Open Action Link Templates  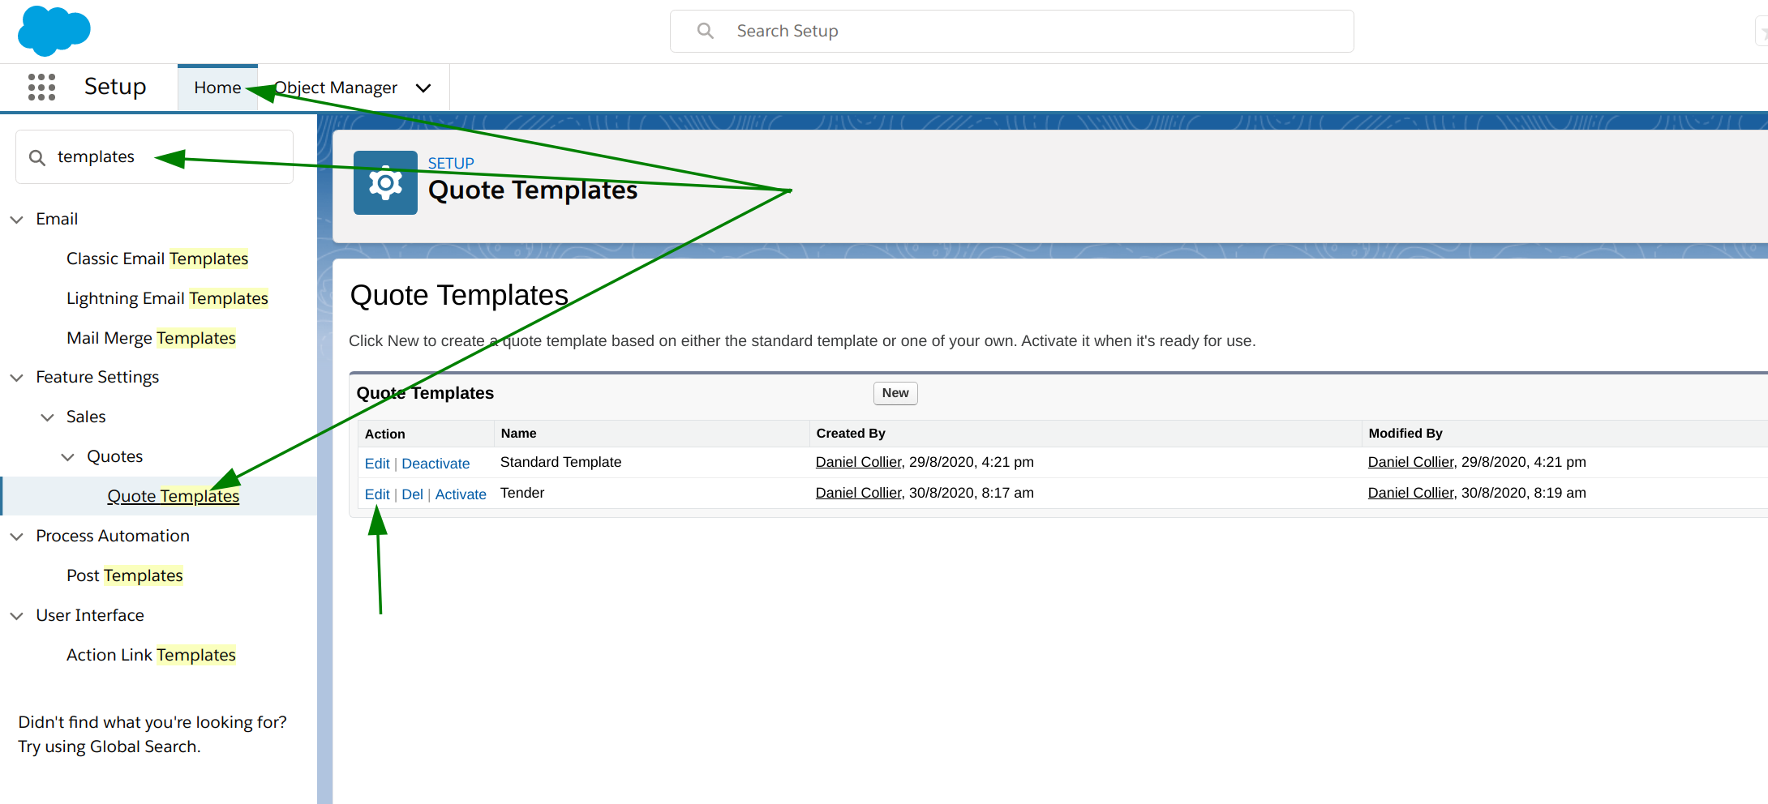pyautogui.click(x=151, y=655)
